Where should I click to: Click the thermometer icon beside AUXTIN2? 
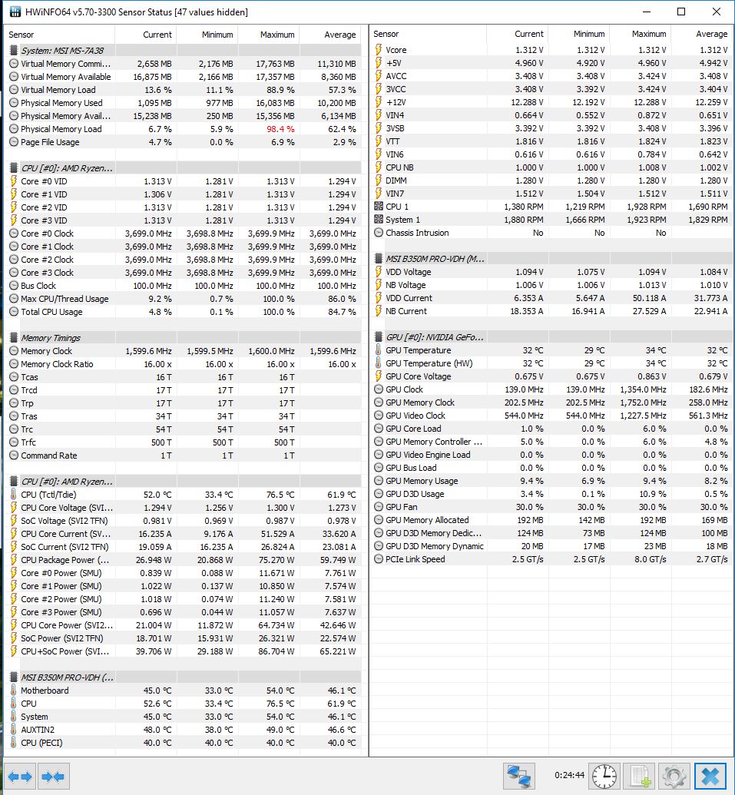[x=14, y=730]
